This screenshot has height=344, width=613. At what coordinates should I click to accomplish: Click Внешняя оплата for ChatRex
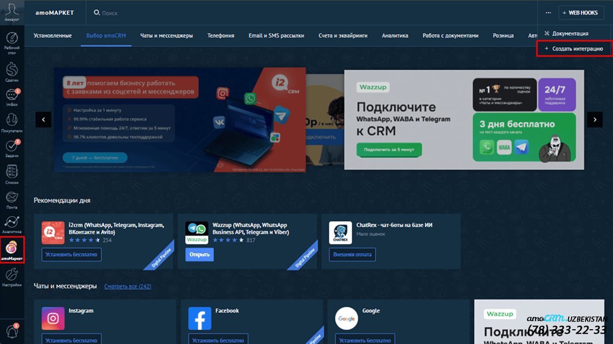[x=352, y=254]
